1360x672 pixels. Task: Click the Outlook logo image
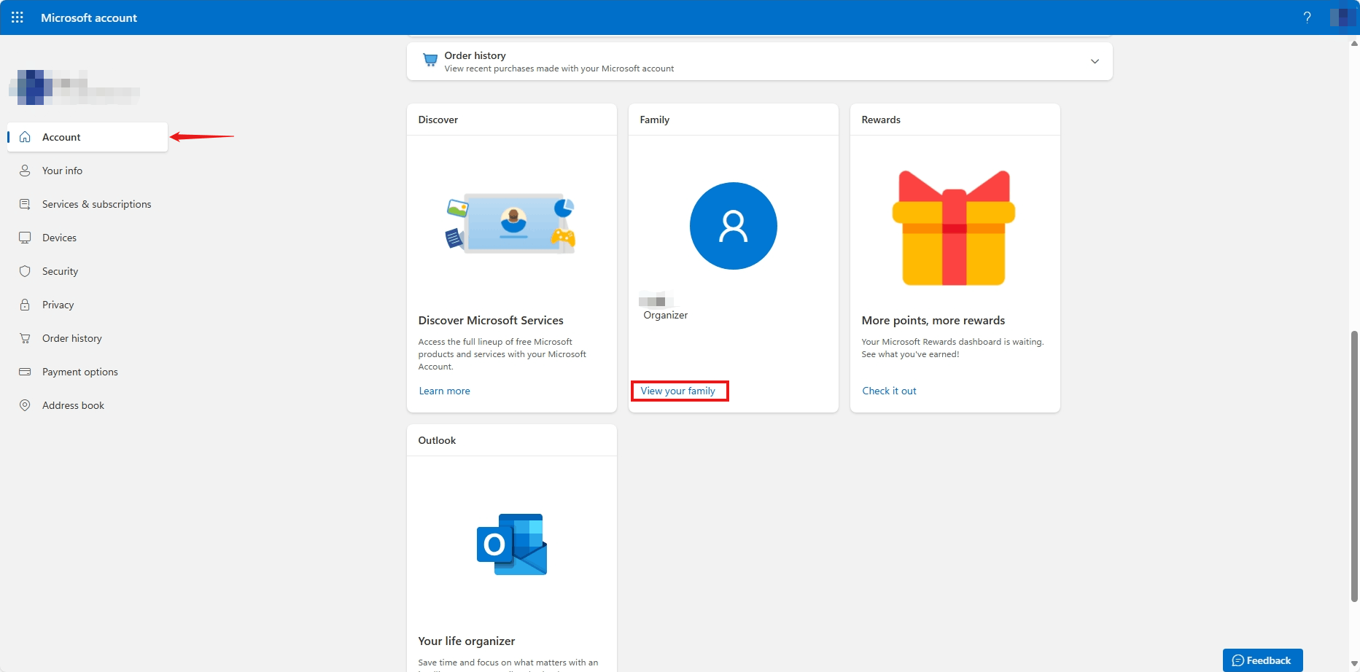(512, 544)
